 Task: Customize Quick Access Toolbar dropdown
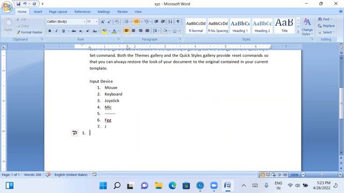coord(42,4)
